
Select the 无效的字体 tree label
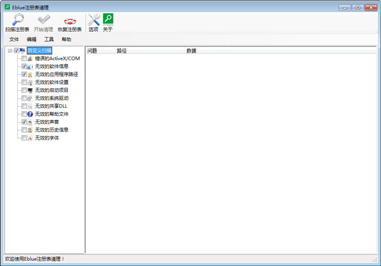(x=46, y=138)
